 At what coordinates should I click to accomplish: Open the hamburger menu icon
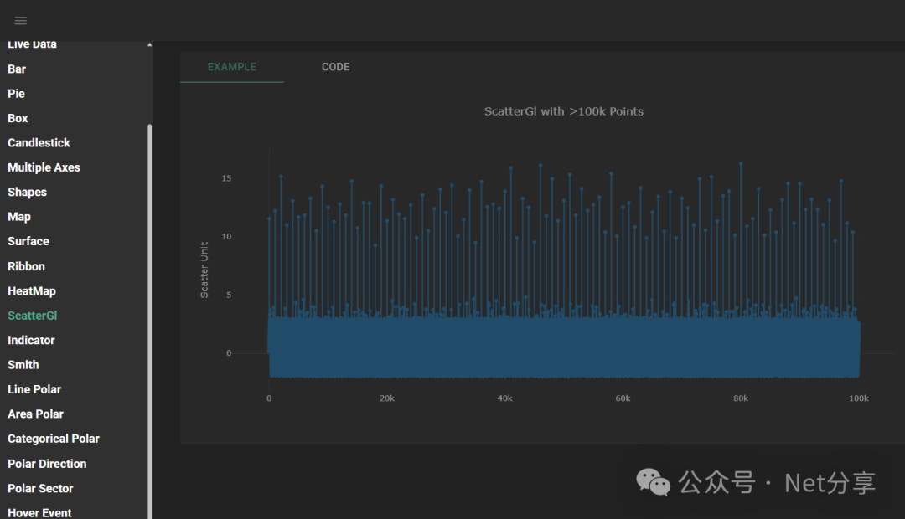pyautogui.click(x=20, y=20)
